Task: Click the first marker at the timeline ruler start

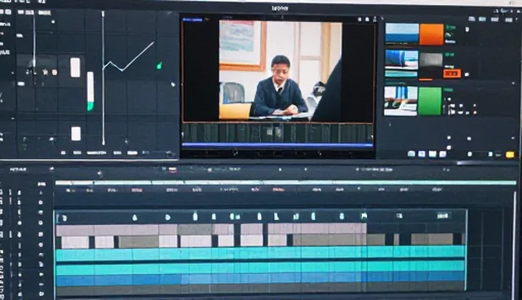Action: point(64,218)
